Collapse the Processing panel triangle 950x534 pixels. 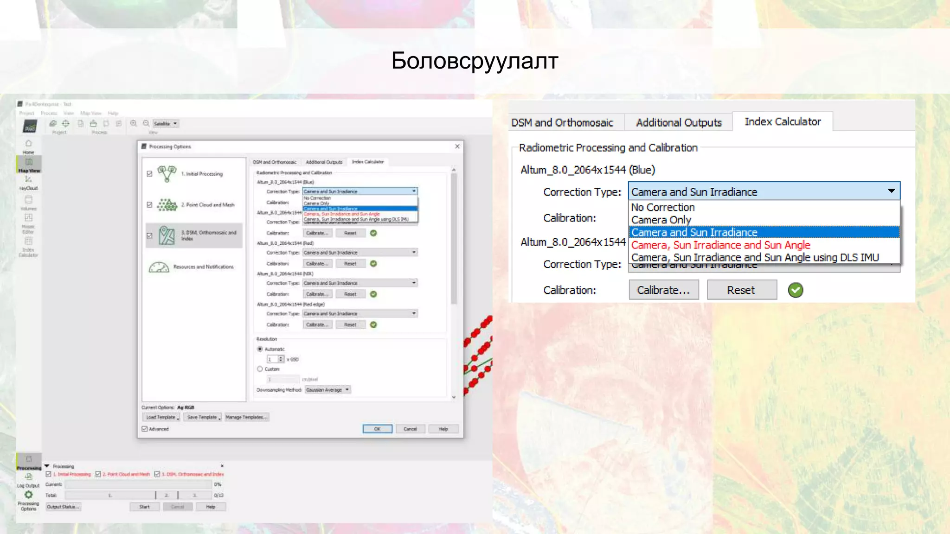tap(47, 466)
